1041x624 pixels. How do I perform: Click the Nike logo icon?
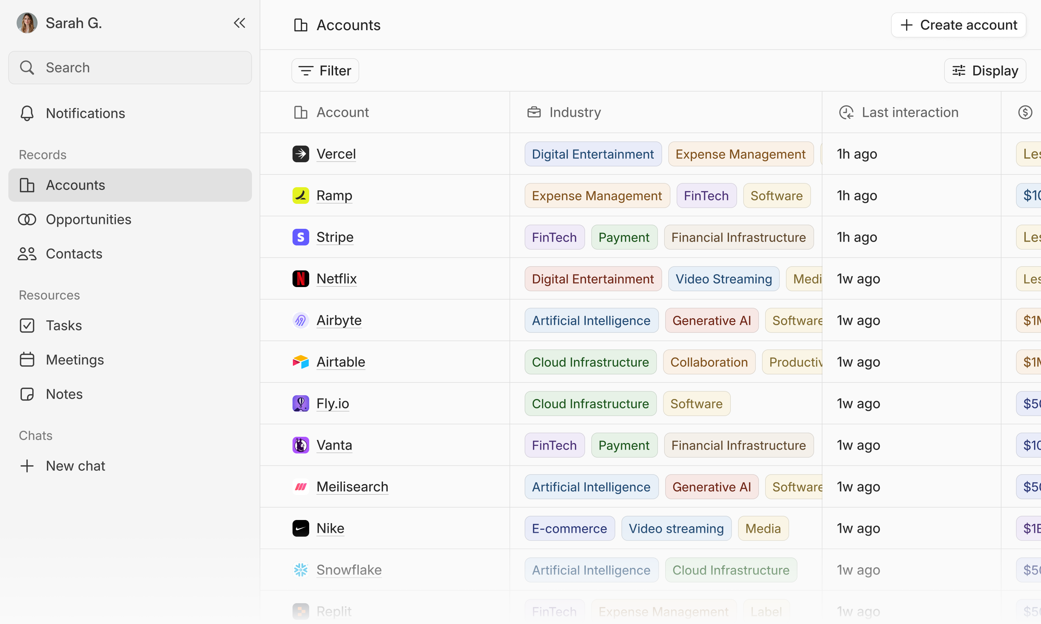(301, 529)
